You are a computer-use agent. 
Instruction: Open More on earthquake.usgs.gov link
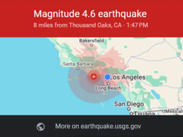(x=98, y=126)
